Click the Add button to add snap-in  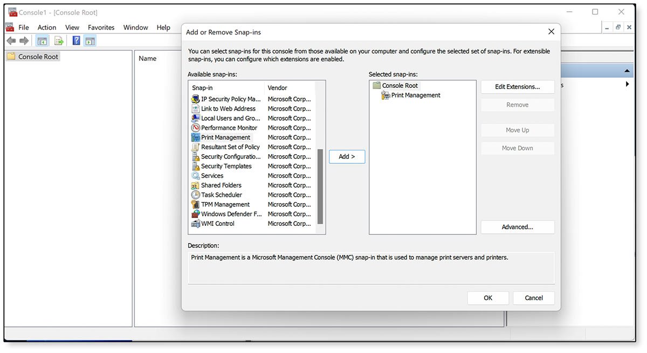click(347, 156)
